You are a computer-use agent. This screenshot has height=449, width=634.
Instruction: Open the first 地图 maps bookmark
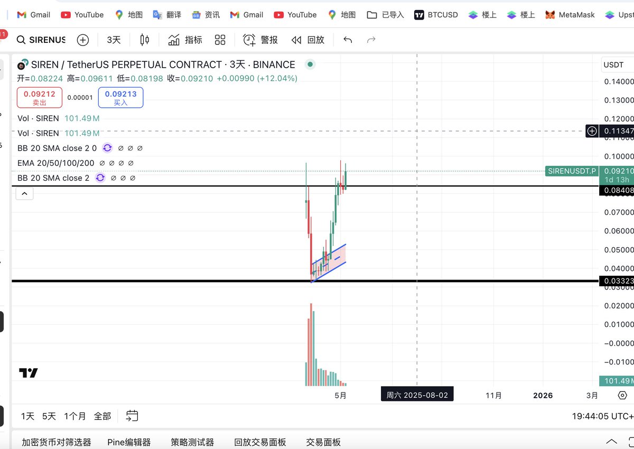pyautogui.click(x=128, y=15)
